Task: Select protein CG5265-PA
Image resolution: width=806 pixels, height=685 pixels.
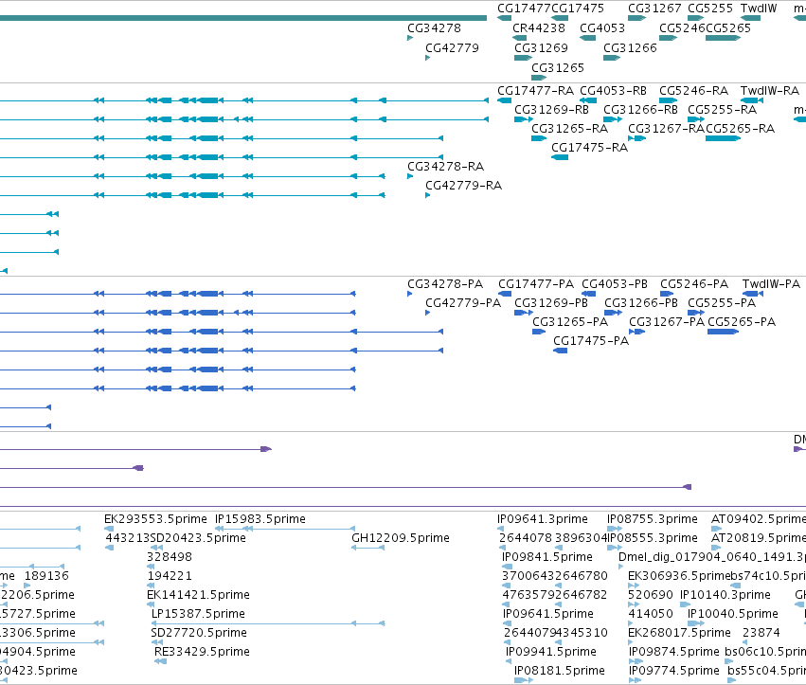Action: [x=742, y=322]
